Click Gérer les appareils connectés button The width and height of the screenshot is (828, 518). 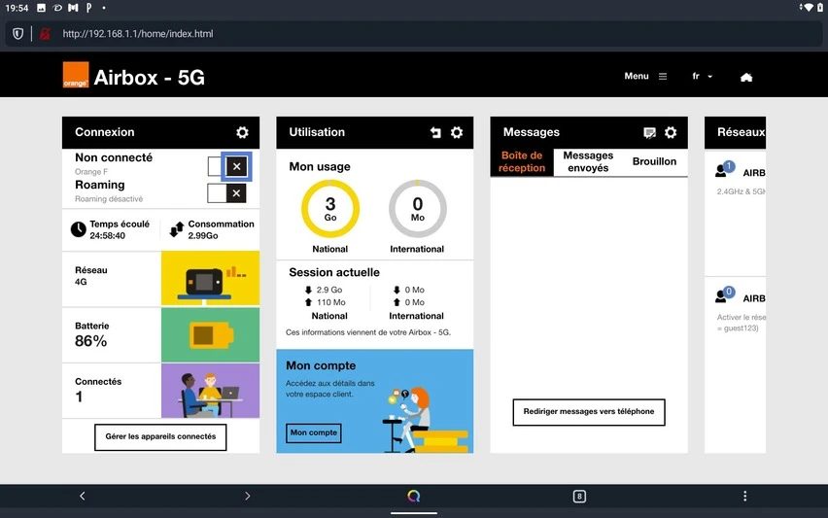(160, 436)
